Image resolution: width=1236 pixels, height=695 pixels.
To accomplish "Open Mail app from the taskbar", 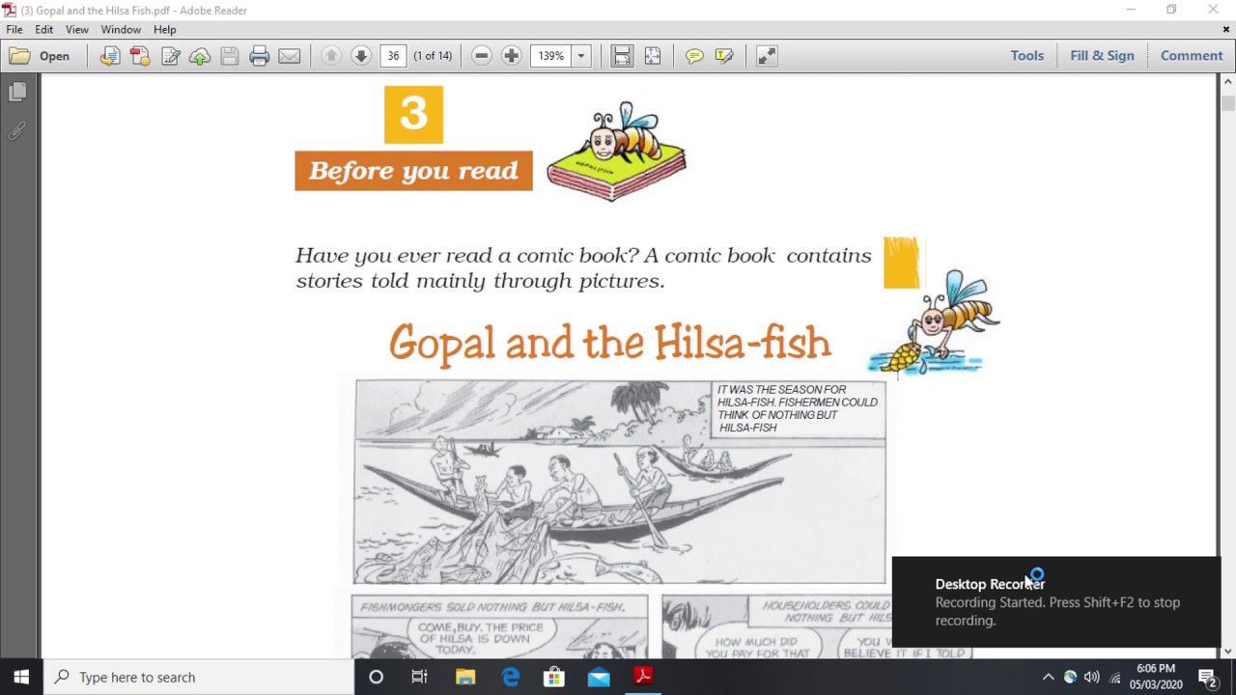I will [599, 677].
